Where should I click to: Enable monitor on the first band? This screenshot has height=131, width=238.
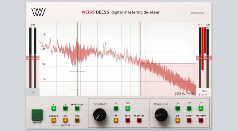[x=139, y=120]
